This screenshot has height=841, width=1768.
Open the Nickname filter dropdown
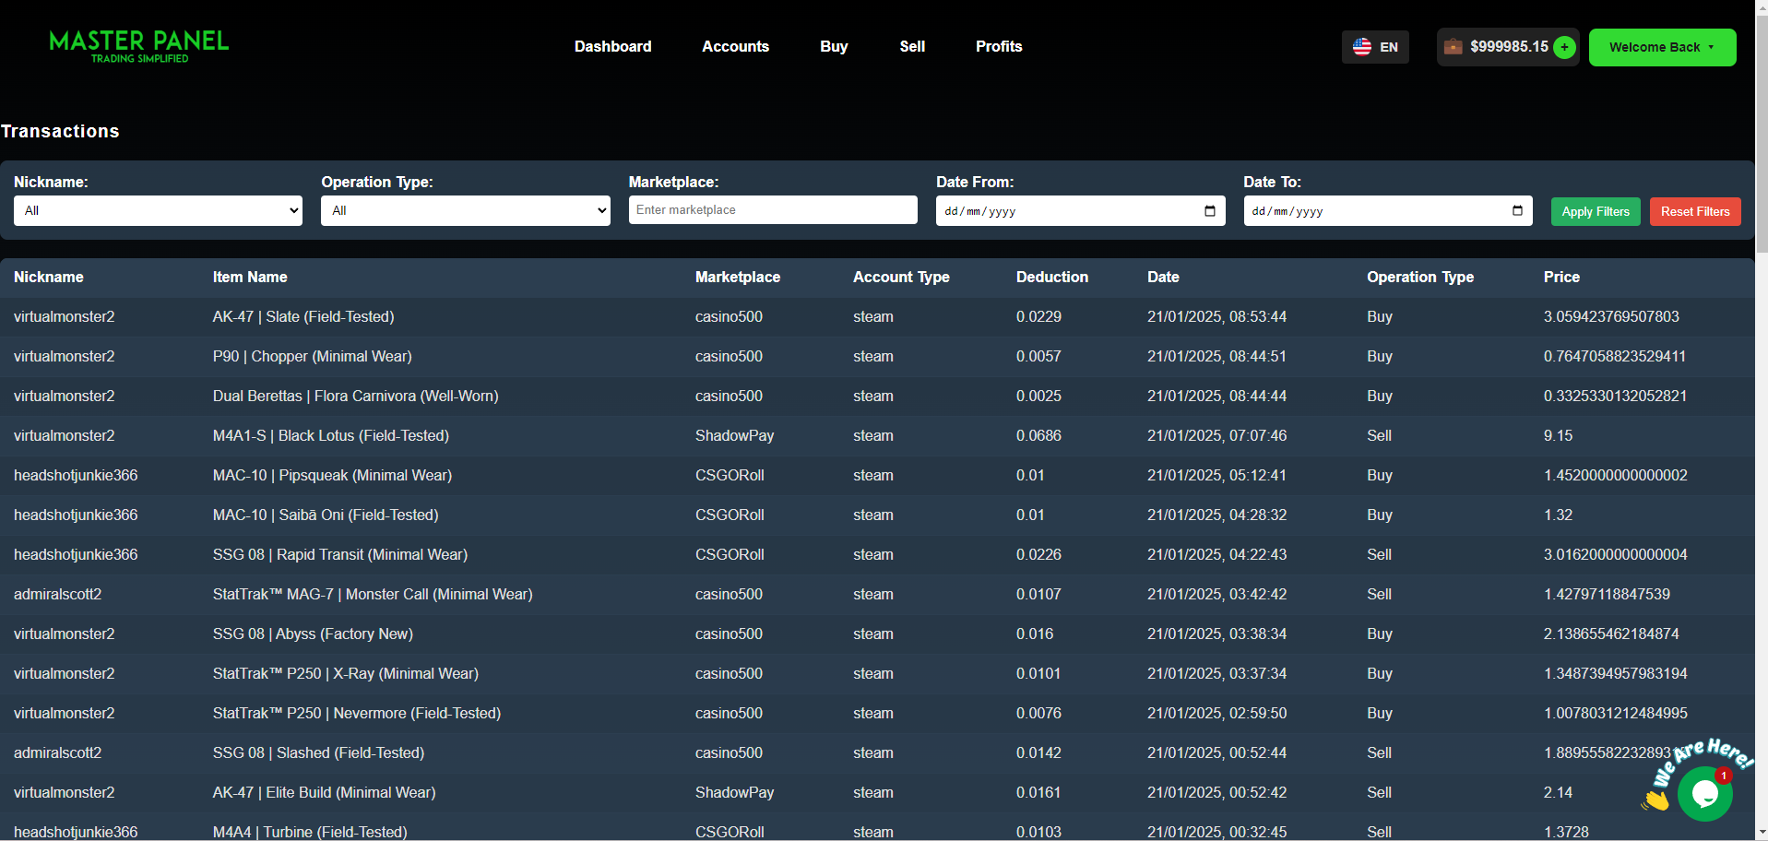158,210
